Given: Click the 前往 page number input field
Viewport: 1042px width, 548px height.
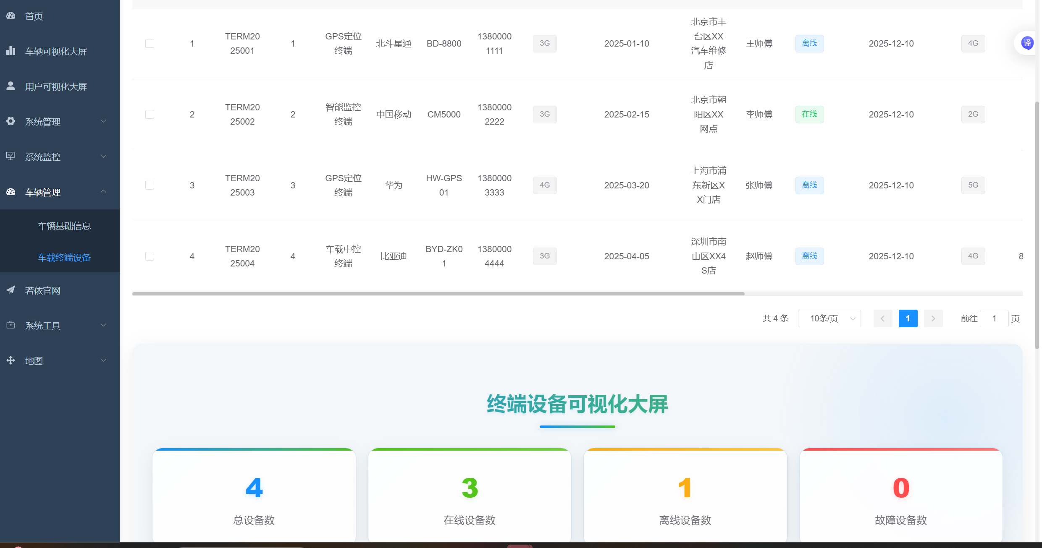Looking at the screenshot, I should click(x=994, y=318).
